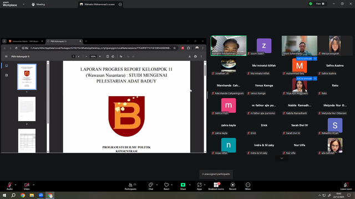
Task: Expand chat options arrow beside Chat
Action: click(156, 185)
